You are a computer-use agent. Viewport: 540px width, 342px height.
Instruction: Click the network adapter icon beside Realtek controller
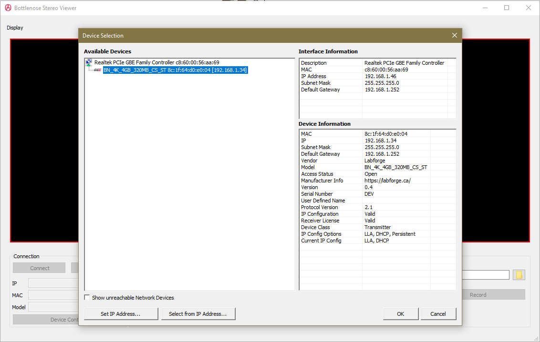tap(89, 62)
